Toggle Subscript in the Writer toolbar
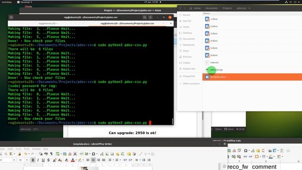The width and height of the screenshot is (302, 170). tap(60, 160)
